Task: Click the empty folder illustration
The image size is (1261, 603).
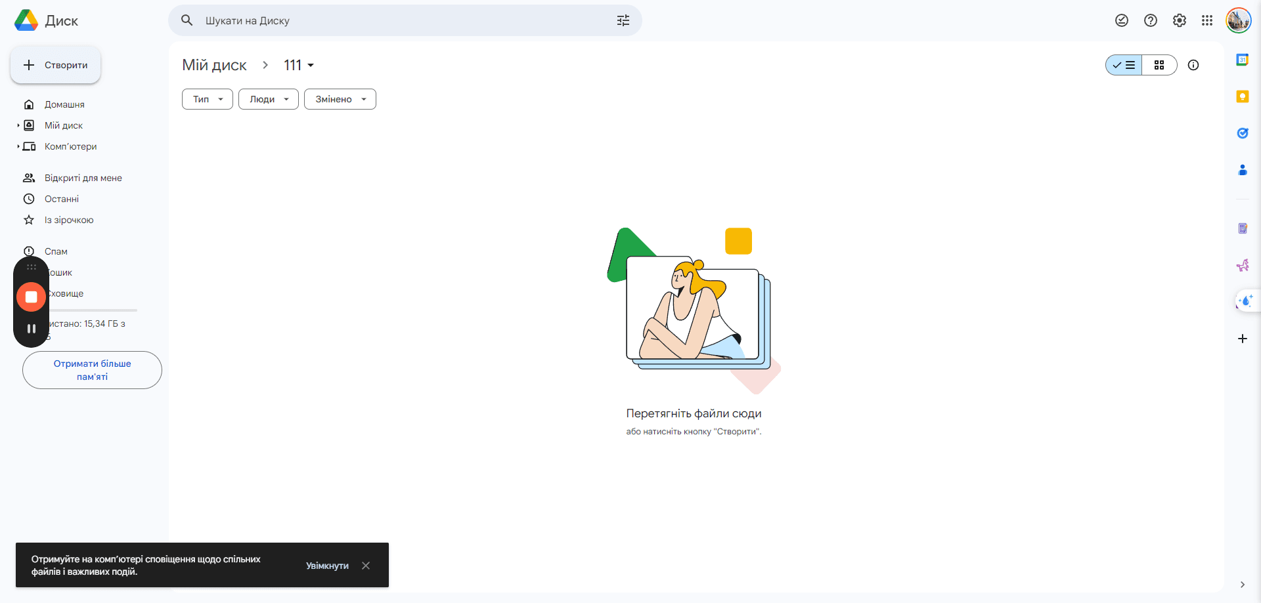Action: click(x=694, y=310)
